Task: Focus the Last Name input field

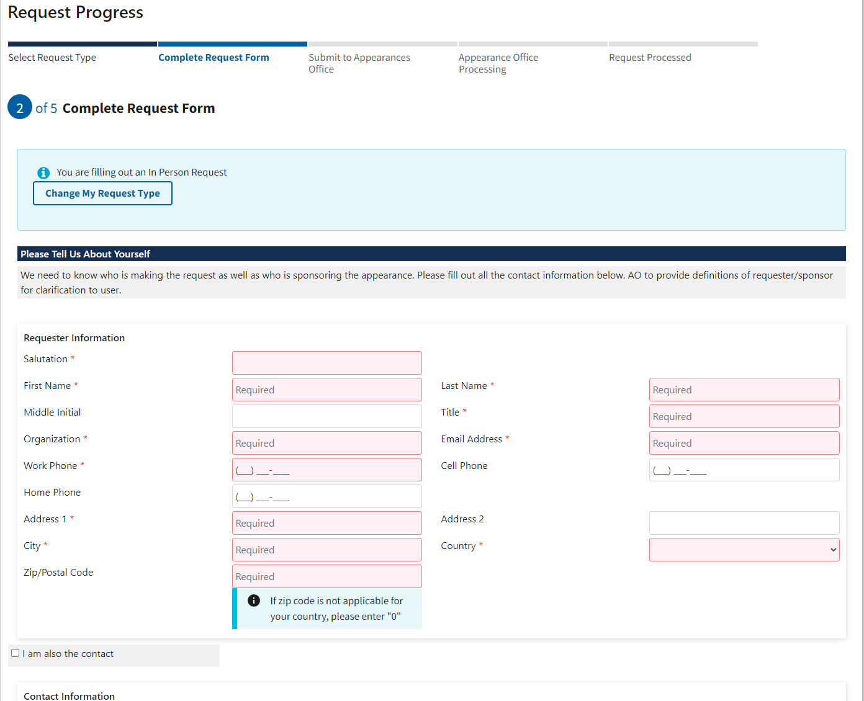Action: point(744,390)
